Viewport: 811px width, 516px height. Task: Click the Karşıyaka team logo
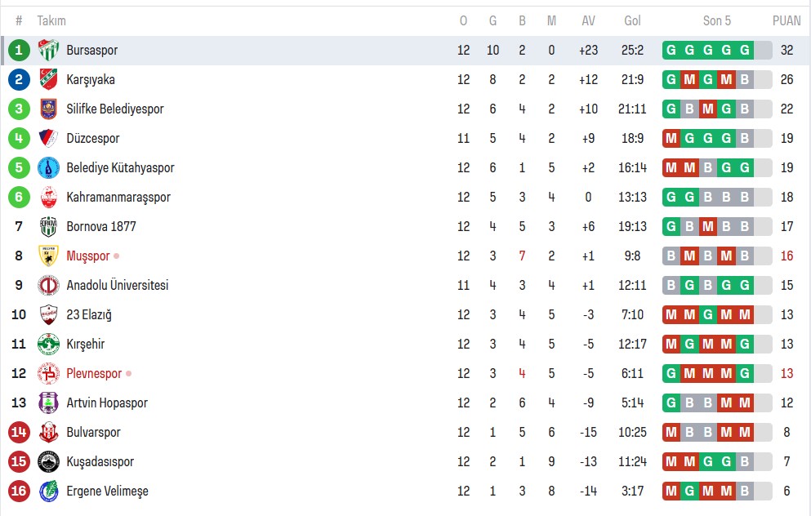(48, 80)
